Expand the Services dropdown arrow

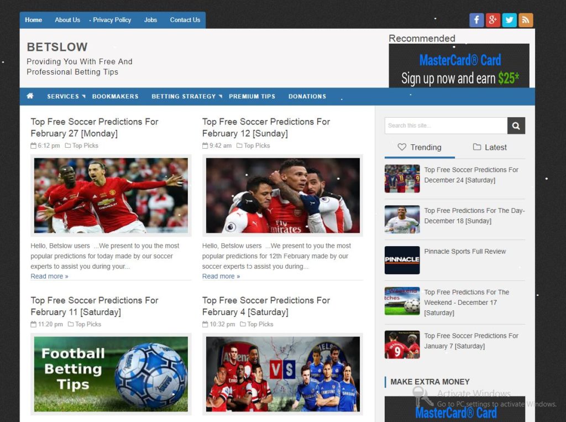(84, 96)
